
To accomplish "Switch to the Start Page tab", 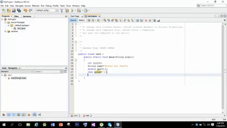I will click(x=75, y=16).
